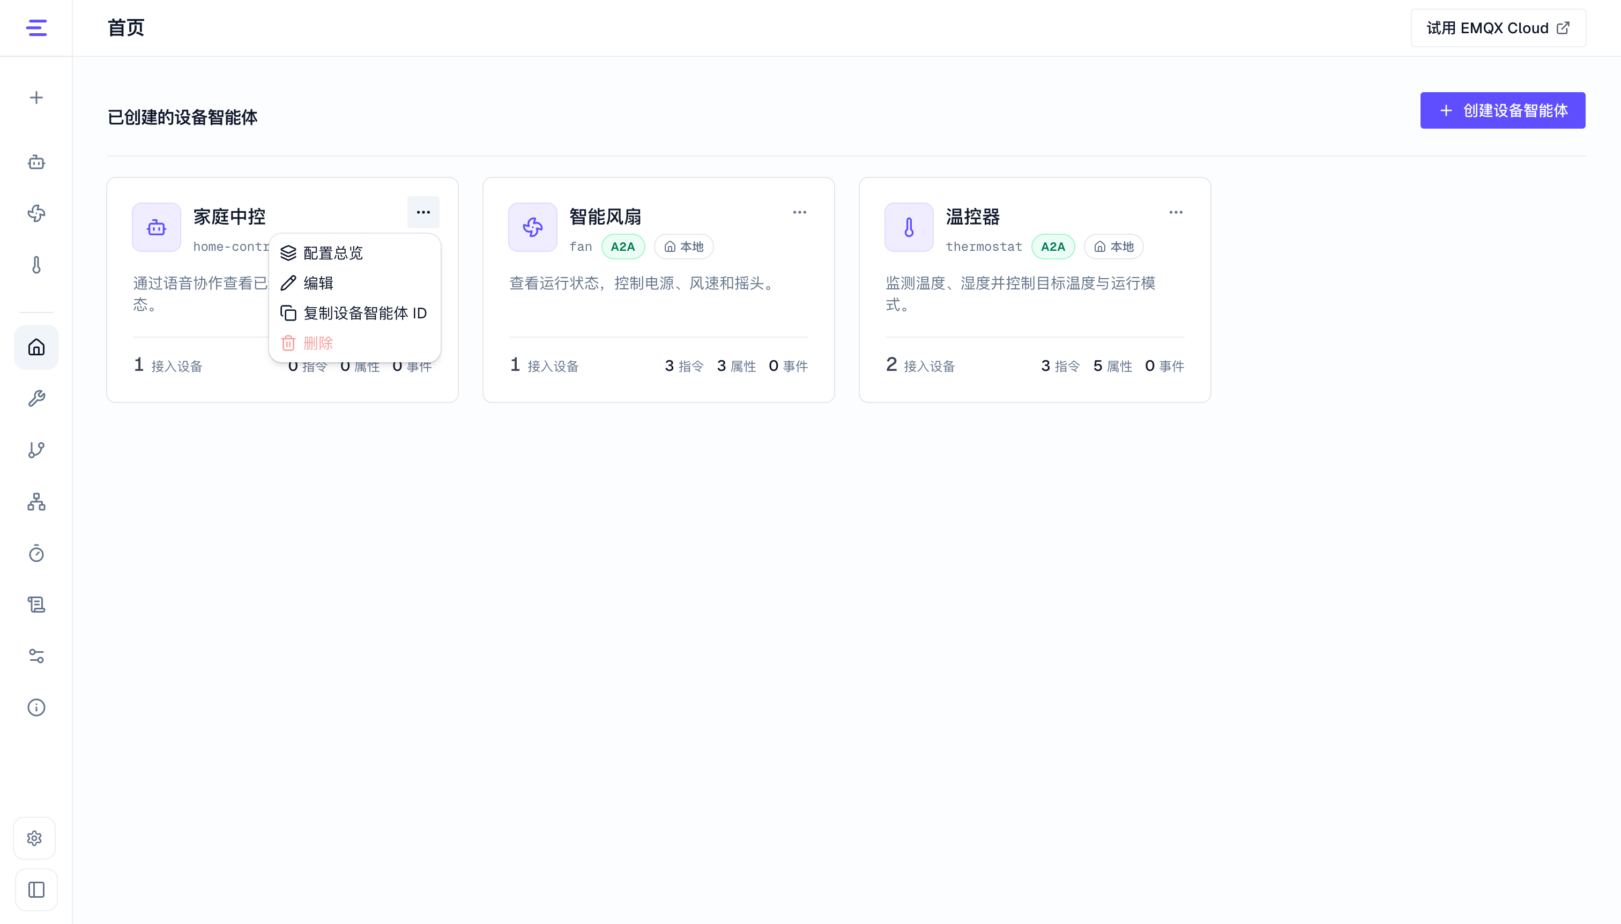The width and height of the screenshot is (1621, 924).
Task: Click the 本地 badge on 温控器
Action: pyautogui.click(x=1113, y=247)
